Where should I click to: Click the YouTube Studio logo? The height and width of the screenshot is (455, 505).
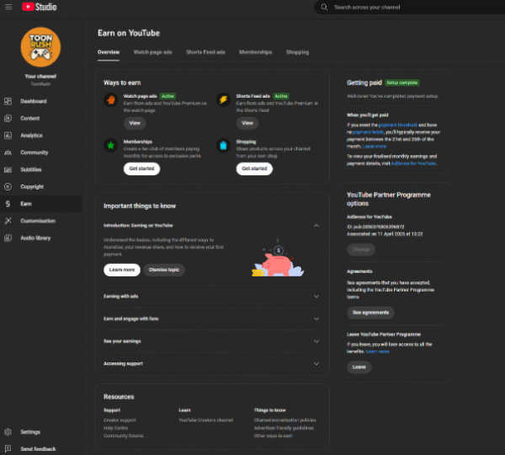point(39,7)
